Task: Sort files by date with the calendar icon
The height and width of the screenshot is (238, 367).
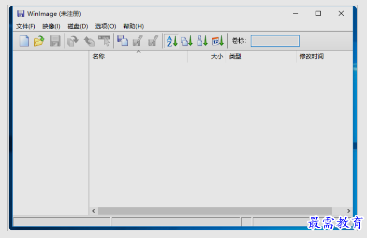Action: point(218,41)
